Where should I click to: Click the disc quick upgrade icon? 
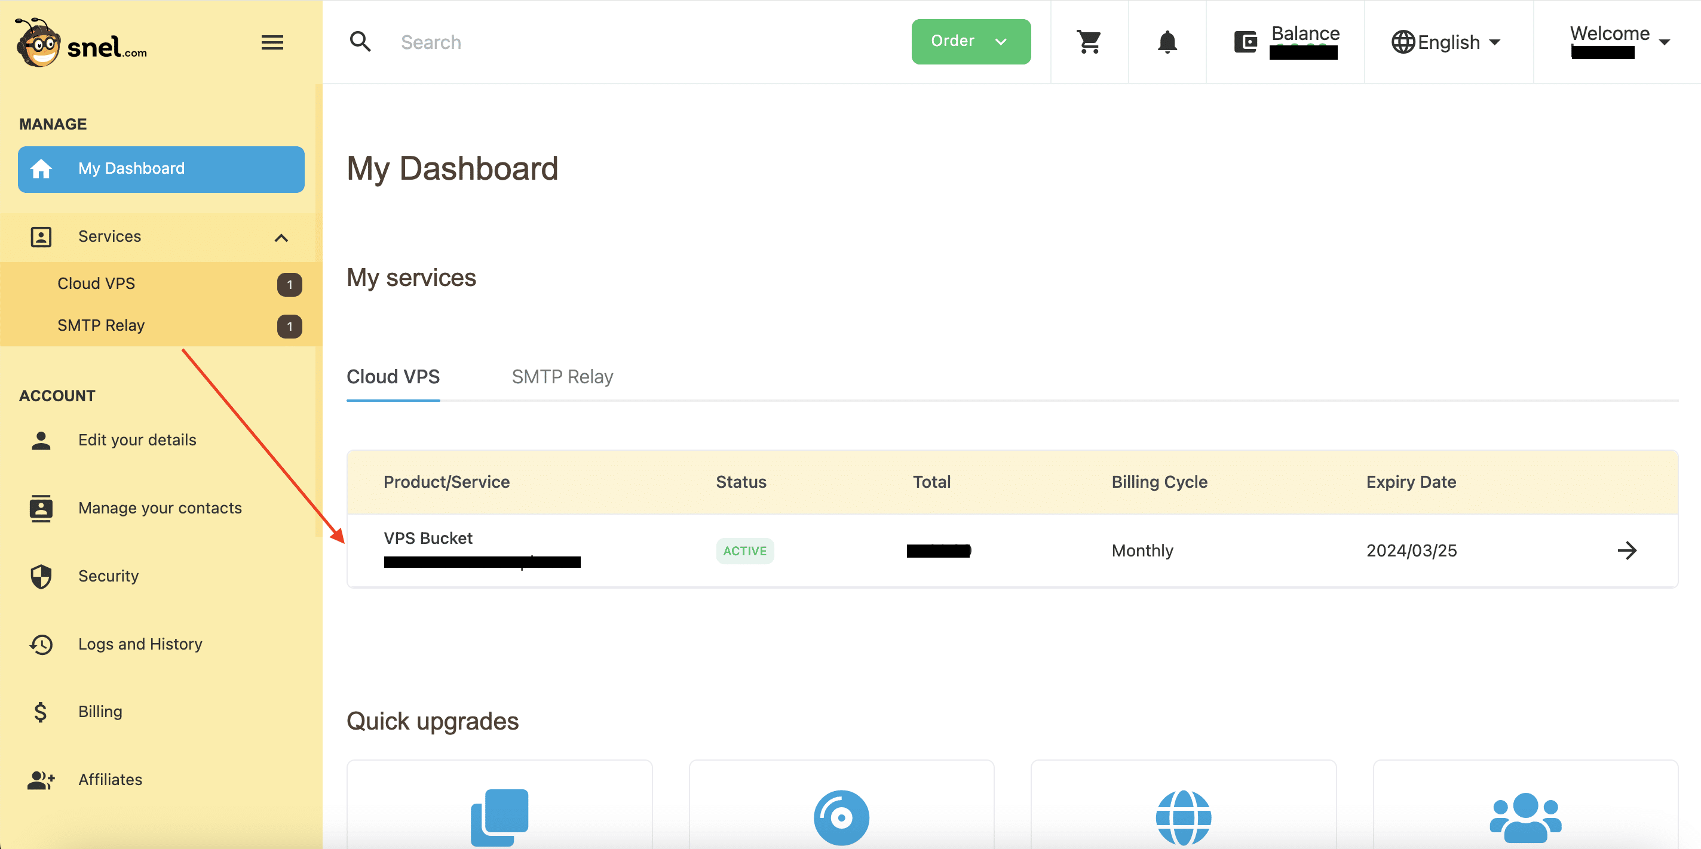841,817
